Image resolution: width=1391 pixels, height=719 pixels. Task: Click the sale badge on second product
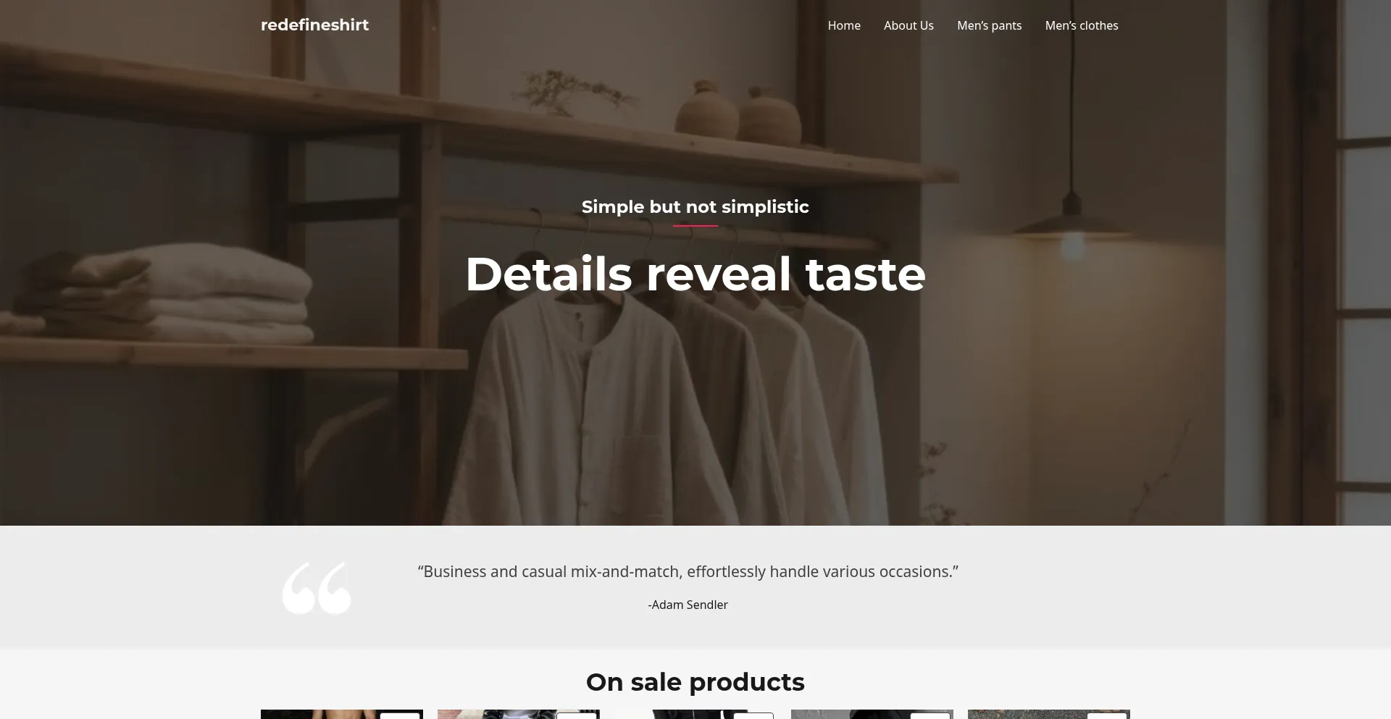click(x=577, y=716)
